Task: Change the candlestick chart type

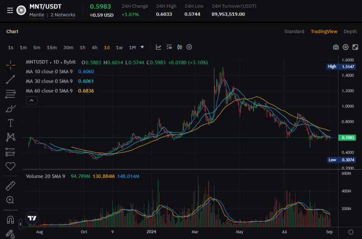Action: 180,47
